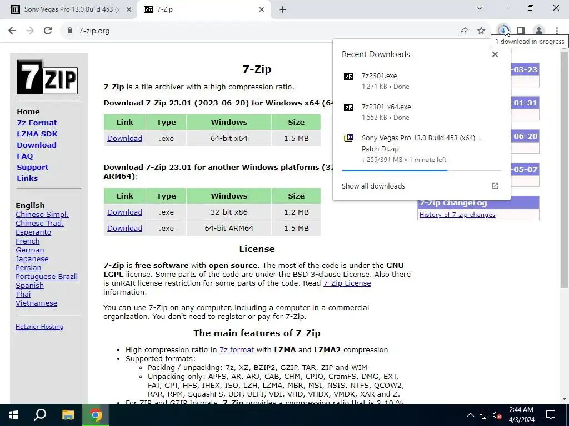Open Windows taskbar search

pos(40,415)
